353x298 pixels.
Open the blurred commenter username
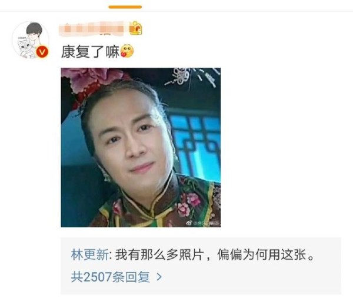coord(91,29)
